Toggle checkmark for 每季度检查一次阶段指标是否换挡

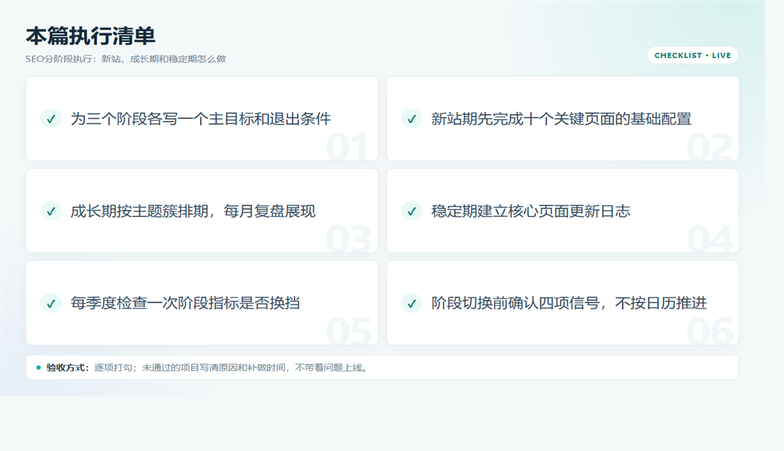coord(50,303)
